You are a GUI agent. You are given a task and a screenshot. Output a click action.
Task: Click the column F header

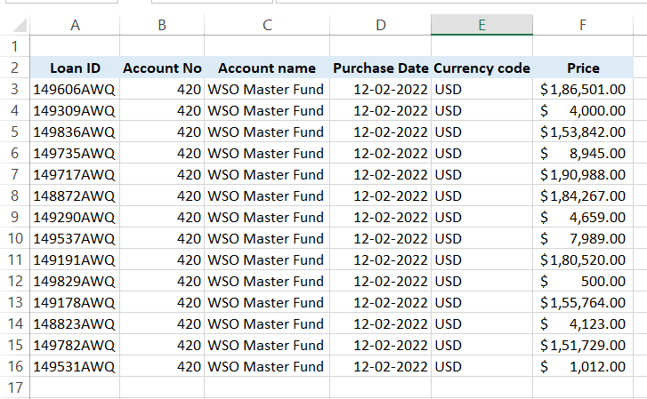[x=583, y=26]
